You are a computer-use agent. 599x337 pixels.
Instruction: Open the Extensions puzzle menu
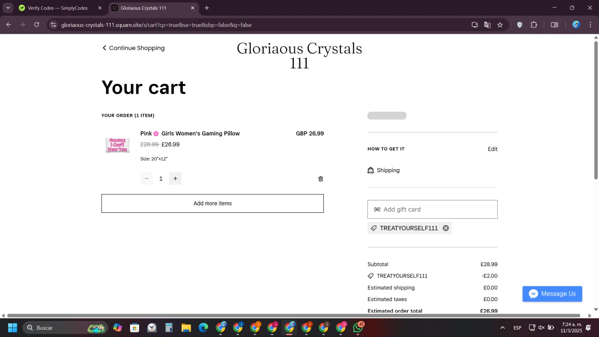pyautogui.click(x=534, y=25)
